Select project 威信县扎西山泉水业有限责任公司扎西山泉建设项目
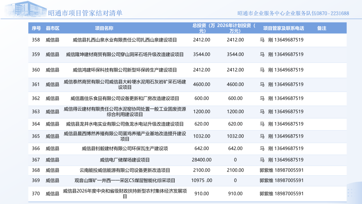362x204 pixels. pyautogui.click(x=125, y=40)
